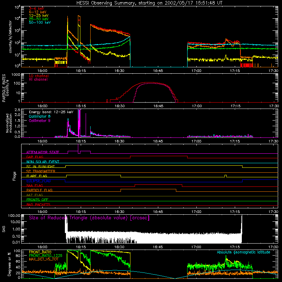Click the FRONTS OFF label
282x282 pixels.
click(x=37, y=200)
